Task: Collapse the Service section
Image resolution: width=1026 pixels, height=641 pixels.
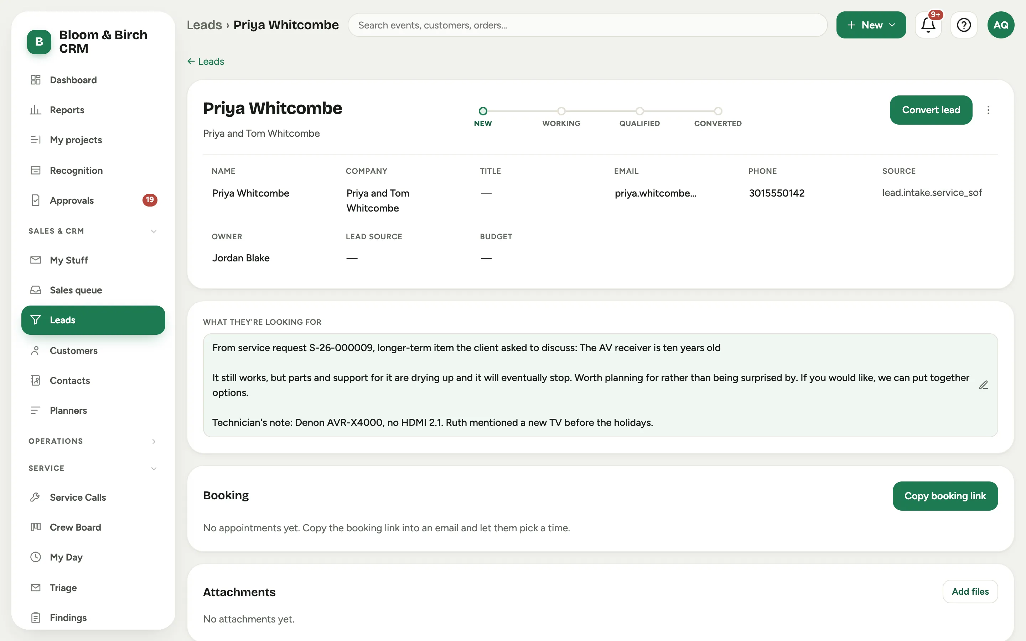Action: click(x=93, y=468)
